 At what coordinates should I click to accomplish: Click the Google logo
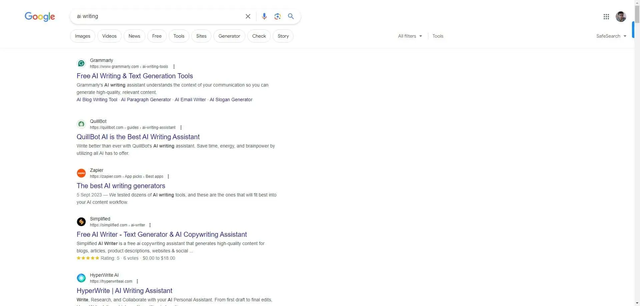(x=40, y=16)
